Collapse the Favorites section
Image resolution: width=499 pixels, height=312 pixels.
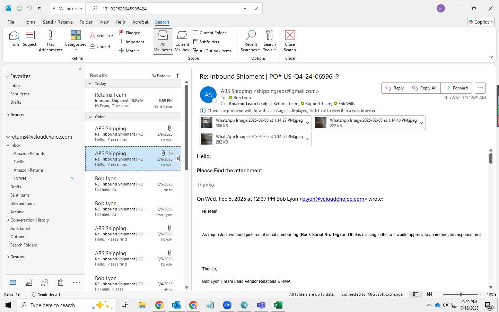[x=8, y=76]
